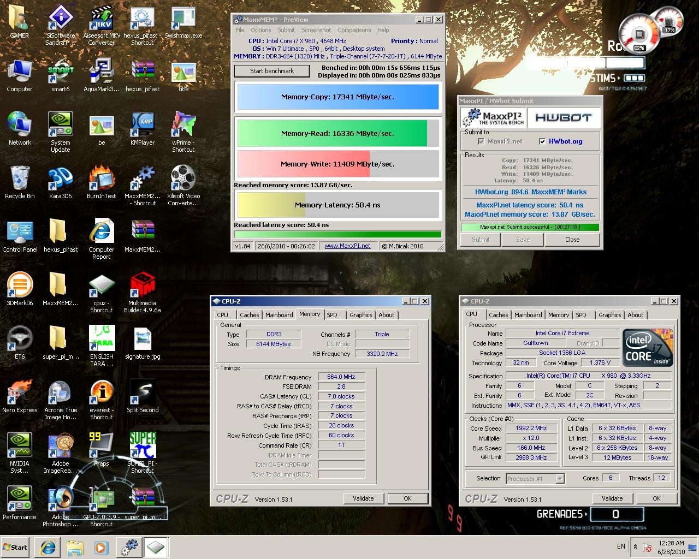Open the Options menu in MaxxMEM
The height and width of the screenshot is (559, 699).
tap(261, 30)
